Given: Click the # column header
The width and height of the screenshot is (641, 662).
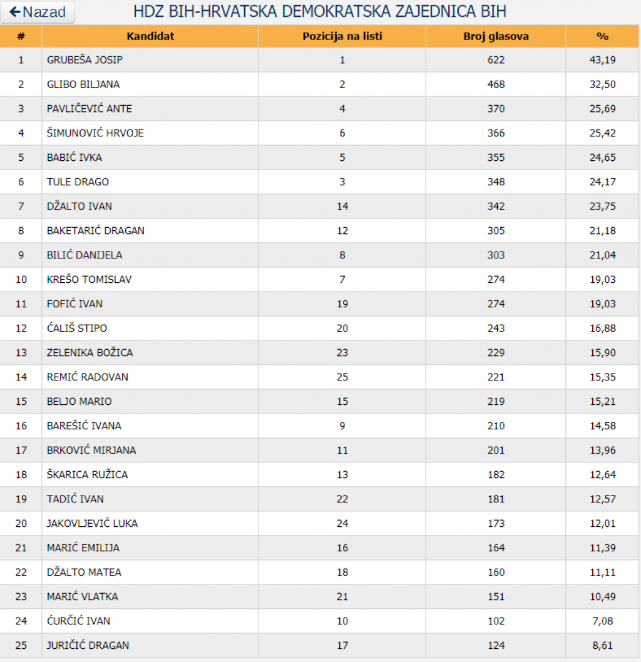Looking at the screenshot, I should (21, 36).
